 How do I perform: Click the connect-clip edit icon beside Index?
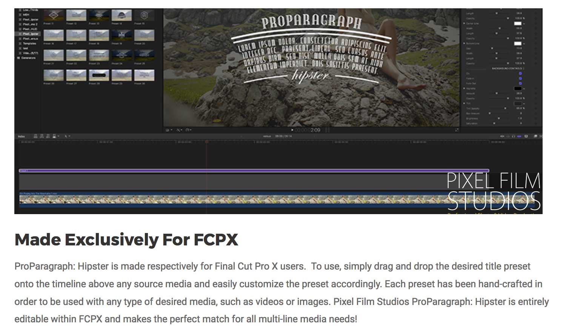pyautogui.click(x=36, y=136)
